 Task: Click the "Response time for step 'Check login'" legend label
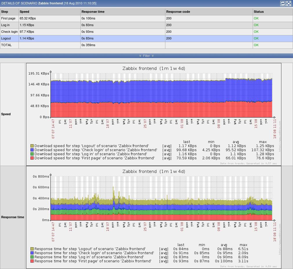coord(94,253)
